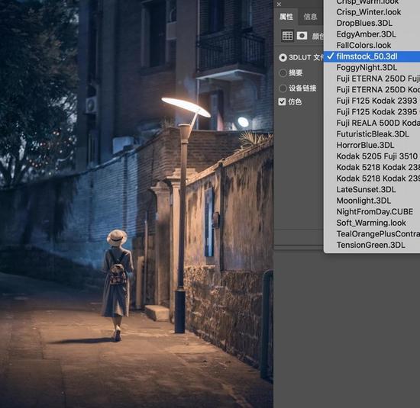Close the Properties panel with the X

[279, 5]
